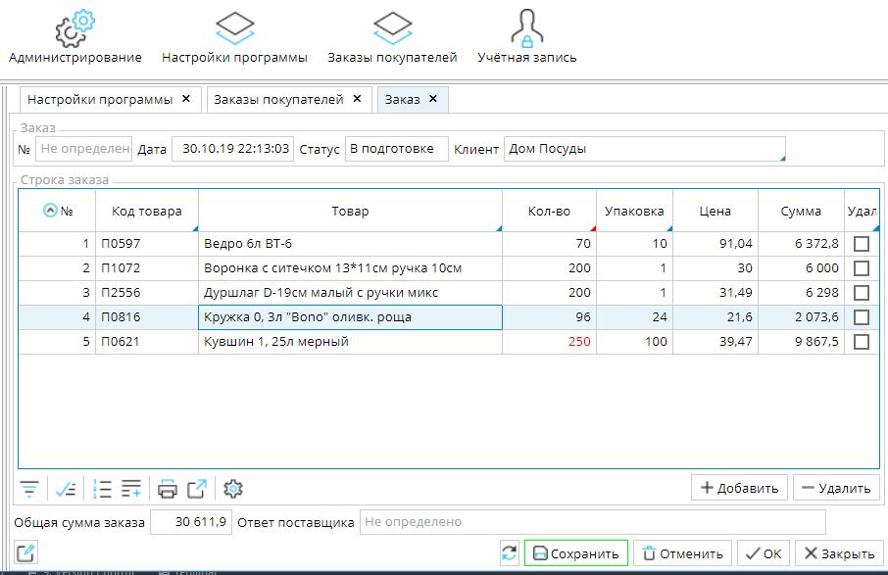Click the checkmark list icon in toolbar
888x575 pixels.
[66, 489]
